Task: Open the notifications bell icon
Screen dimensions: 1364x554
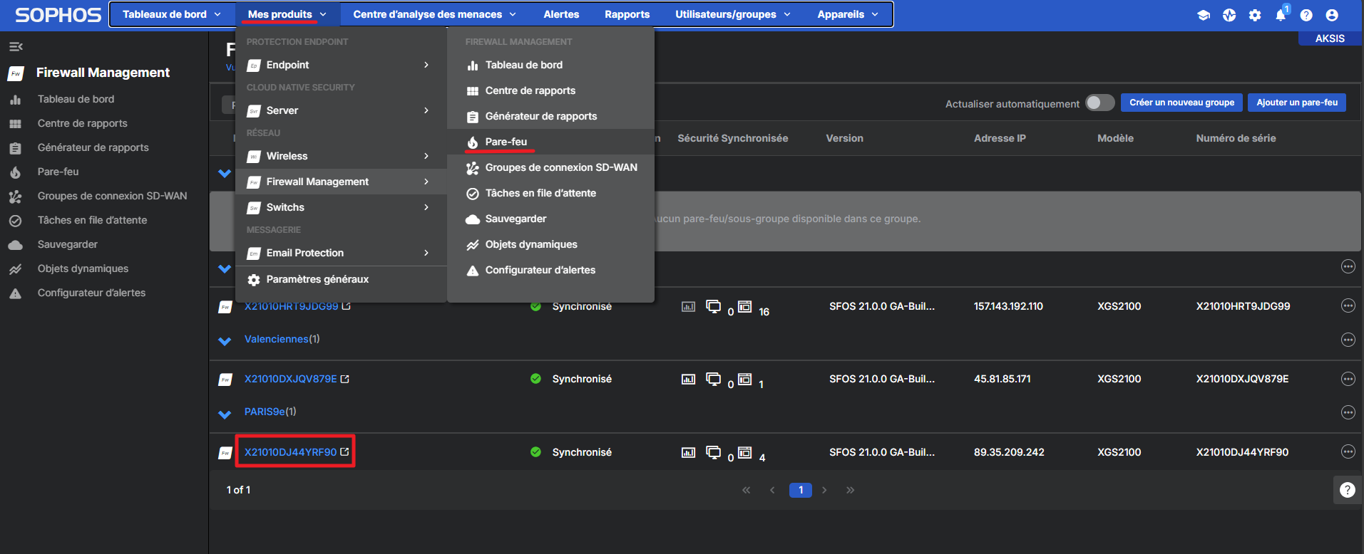Action: point(1281,15)
